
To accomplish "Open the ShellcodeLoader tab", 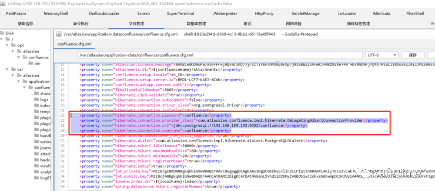I will coord(104,13).
